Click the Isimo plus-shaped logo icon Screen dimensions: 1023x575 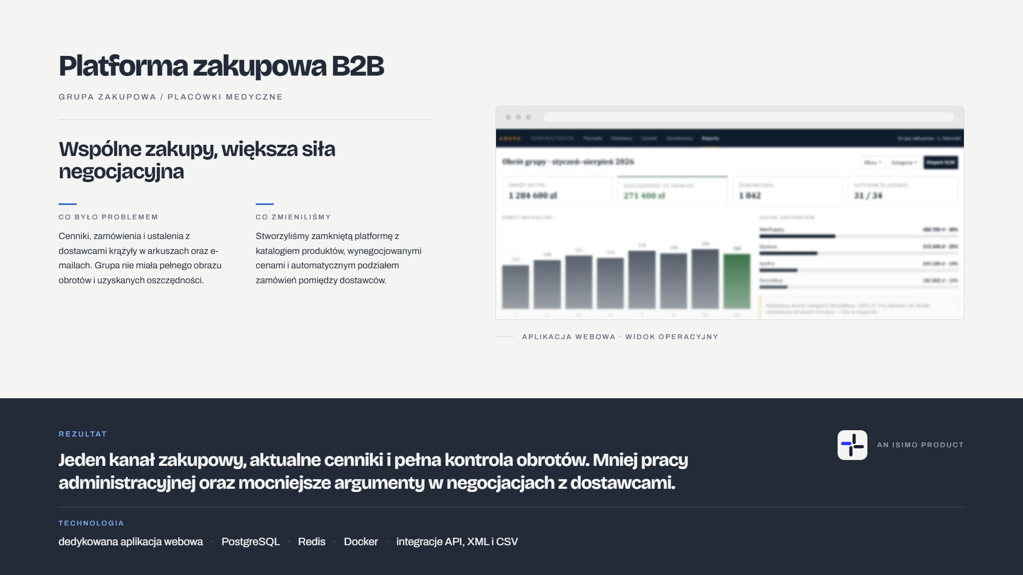[852, 445]
